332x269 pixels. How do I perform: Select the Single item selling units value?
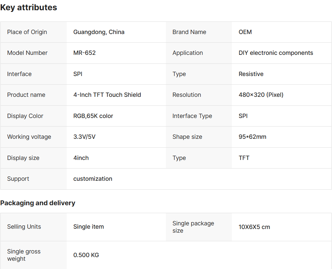[89, 227]
